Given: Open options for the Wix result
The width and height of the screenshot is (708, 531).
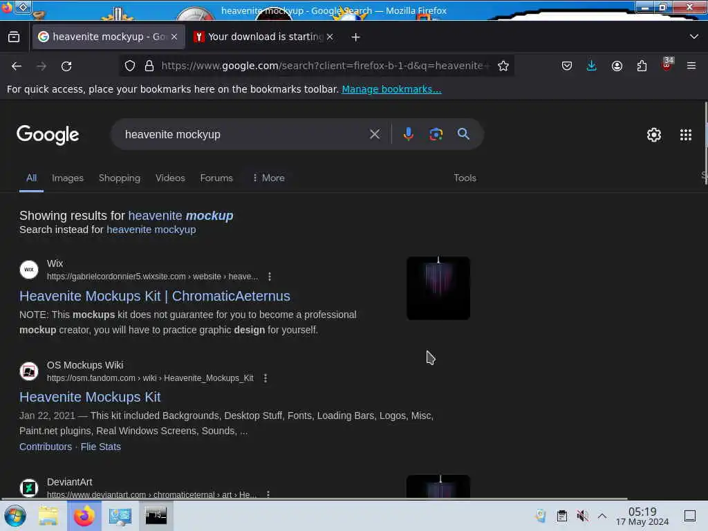Looking at the screenshot, I should pyautogui.click(x=270, y=277).
